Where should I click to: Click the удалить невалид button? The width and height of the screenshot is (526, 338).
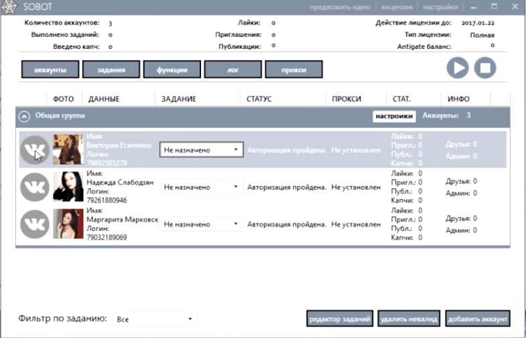[x=409, y=318]
